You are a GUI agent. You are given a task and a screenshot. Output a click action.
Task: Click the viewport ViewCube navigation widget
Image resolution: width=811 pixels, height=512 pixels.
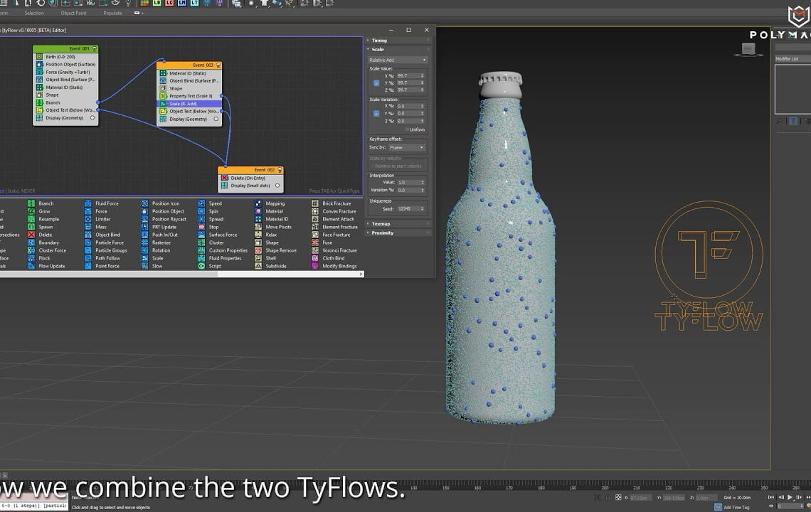[748, 50]
